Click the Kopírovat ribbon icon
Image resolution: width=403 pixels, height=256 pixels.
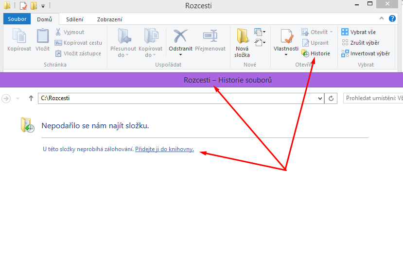[19, 35]
